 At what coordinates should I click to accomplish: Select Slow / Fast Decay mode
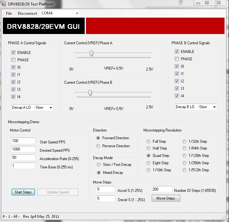99,165
